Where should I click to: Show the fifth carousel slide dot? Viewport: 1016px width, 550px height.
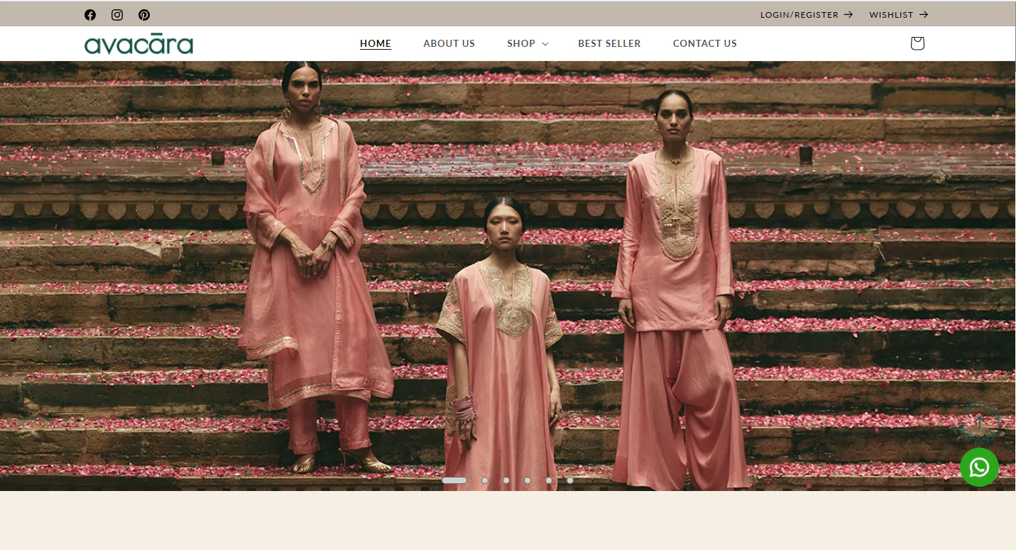549,480
